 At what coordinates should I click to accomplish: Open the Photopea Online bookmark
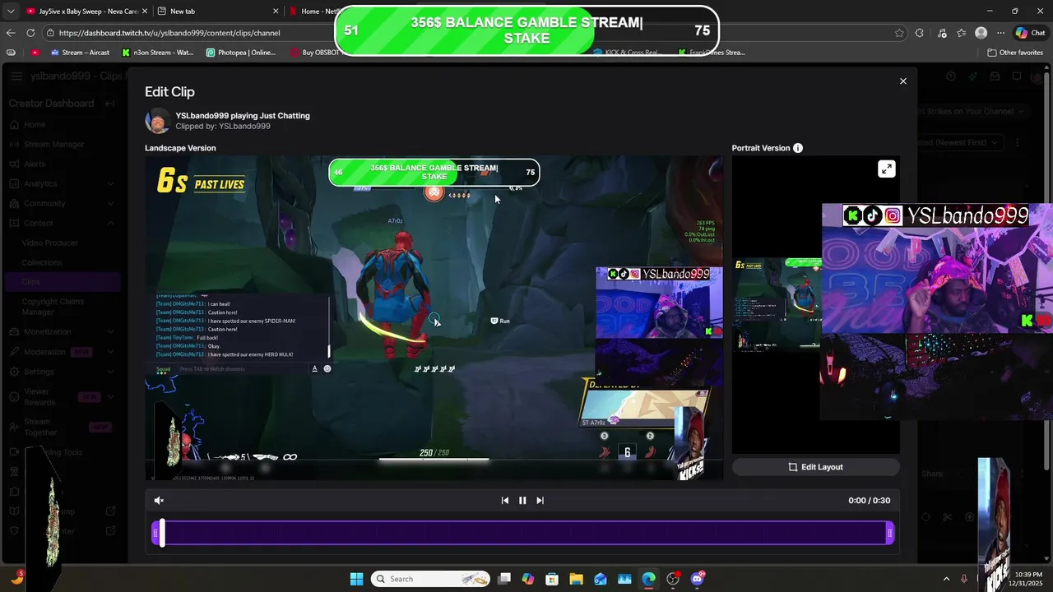tap(241, 53)
